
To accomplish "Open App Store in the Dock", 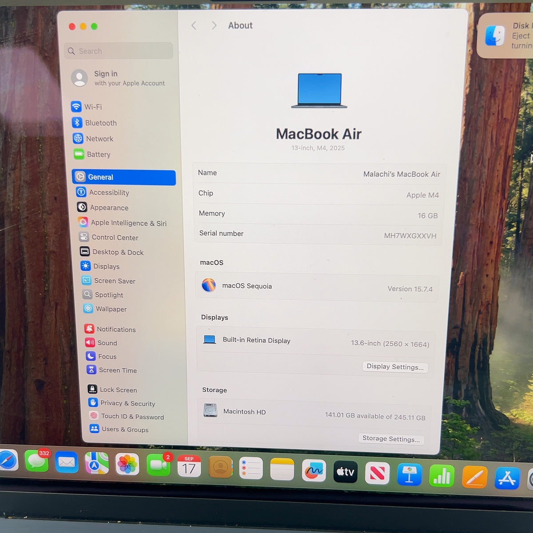I will pyautogui.click(x=507, y=479).
